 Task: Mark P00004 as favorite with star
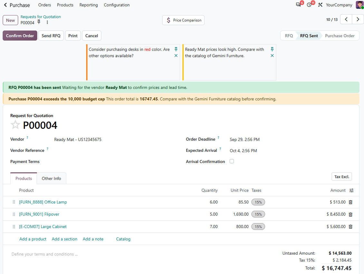15,125
